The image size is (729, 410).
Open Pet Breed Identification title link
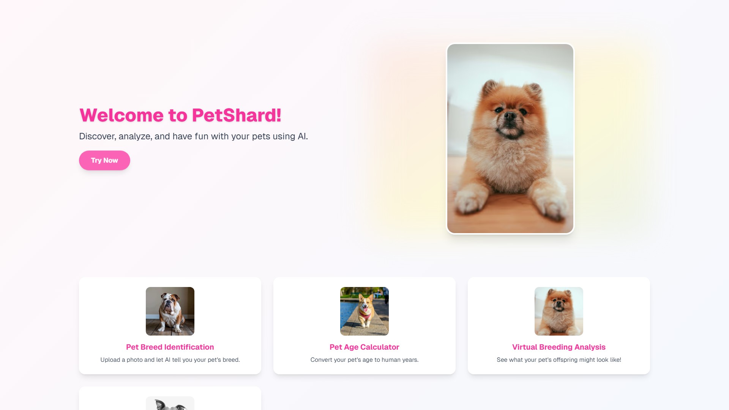[x=170, y=347]
